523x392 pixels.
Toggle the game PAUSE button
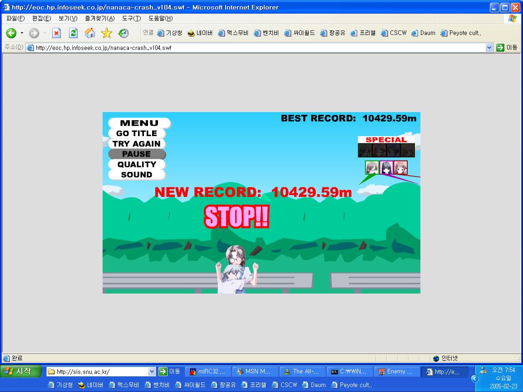(x=137, y=154)
